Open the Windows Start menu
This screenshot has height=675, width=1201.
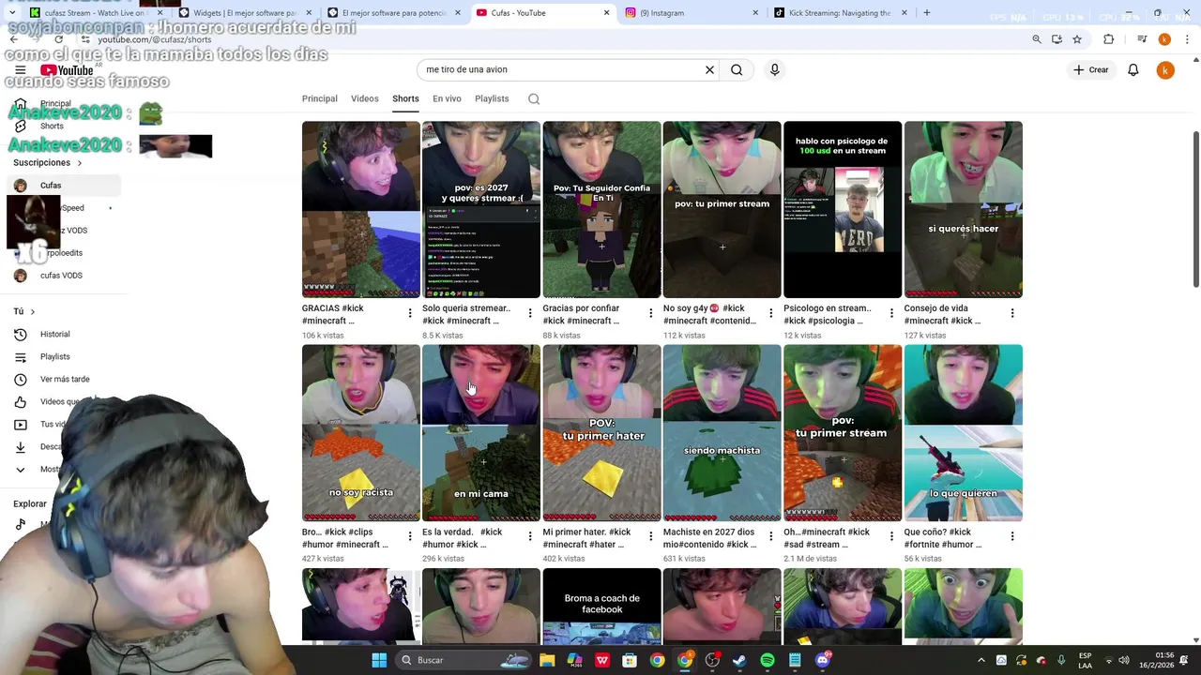(x=379, y=660)
